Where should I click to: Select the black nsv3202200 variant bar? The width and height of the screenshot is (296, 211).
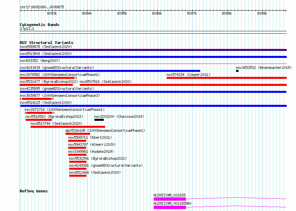(x=99, y=120)
